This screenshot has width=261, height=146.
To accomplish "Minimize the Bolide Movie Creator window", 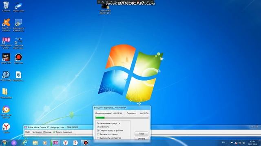I will 252,127.
